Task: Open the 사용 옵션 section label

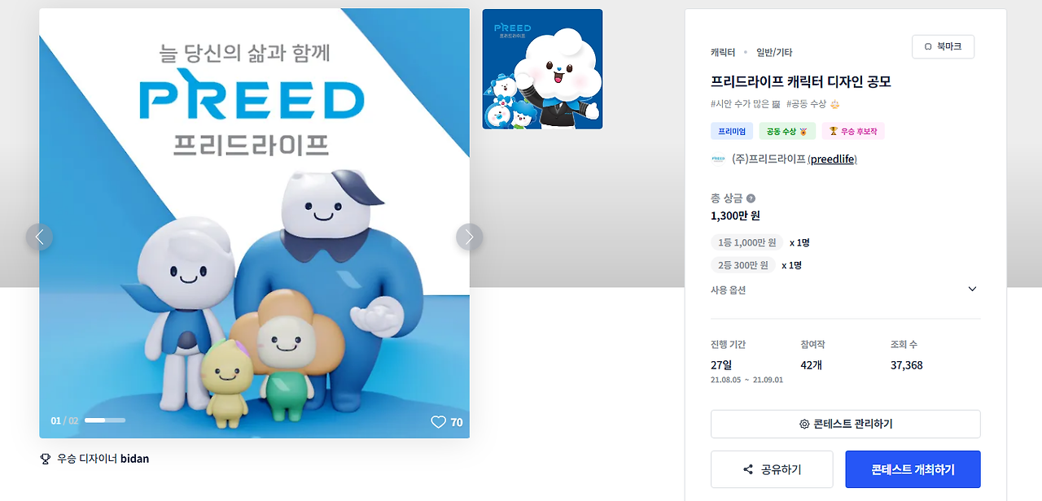Action: (728, 290)
